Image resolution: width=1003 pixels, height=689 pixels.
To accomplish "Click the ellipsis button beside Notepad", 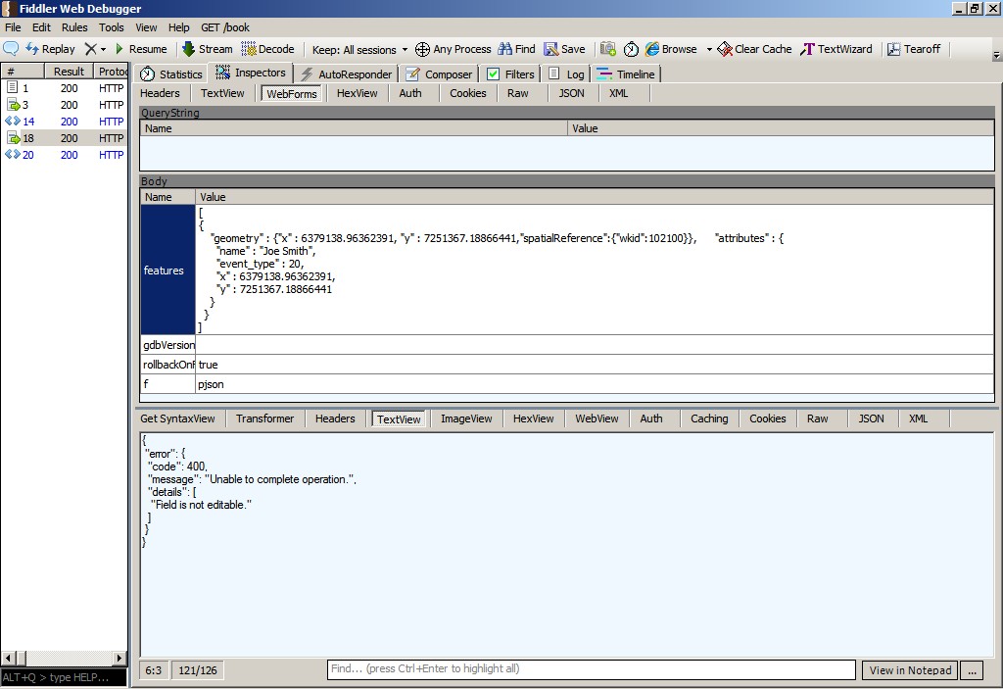I will click(973, 670).
